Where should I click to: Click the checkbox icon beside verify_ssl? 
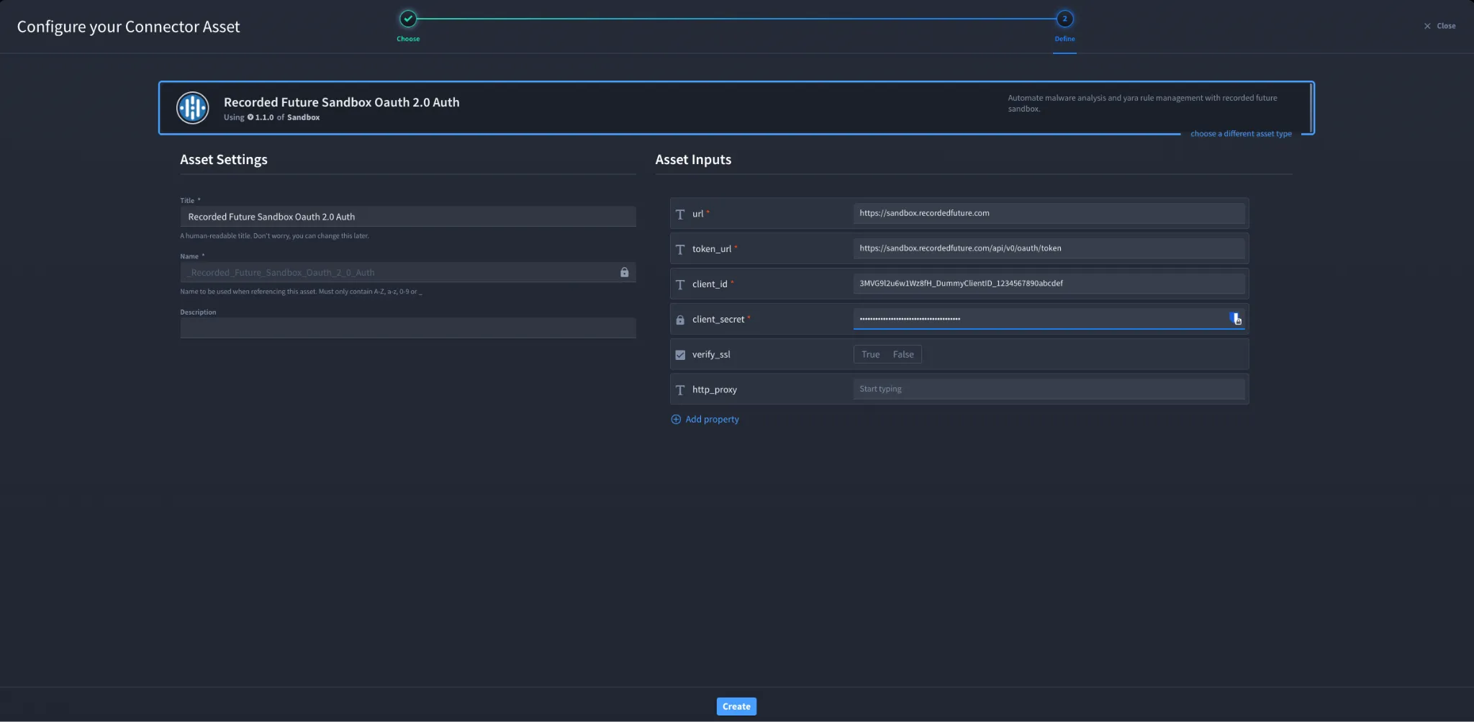click(680, 355)
